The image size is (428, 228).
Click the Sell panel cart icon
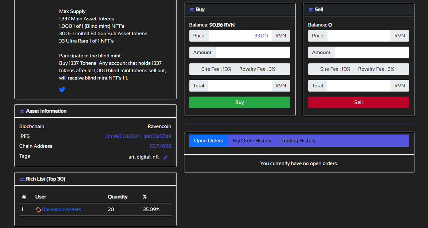[x=310, y=10]
